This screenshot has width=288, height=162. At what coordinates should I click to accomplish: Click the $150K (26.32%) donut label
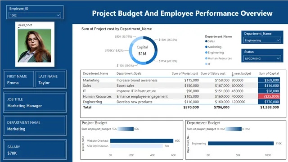[x=168, y=40]
